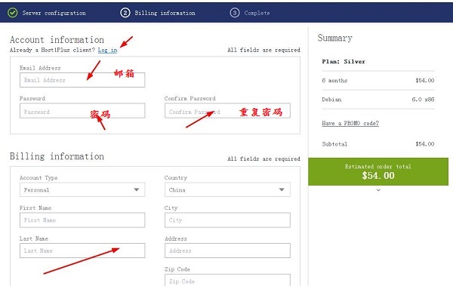Open the Country dropdown showing China
The width and height of the screenshot is (453, 286).
pyautogui.click(x=227, y=190)
